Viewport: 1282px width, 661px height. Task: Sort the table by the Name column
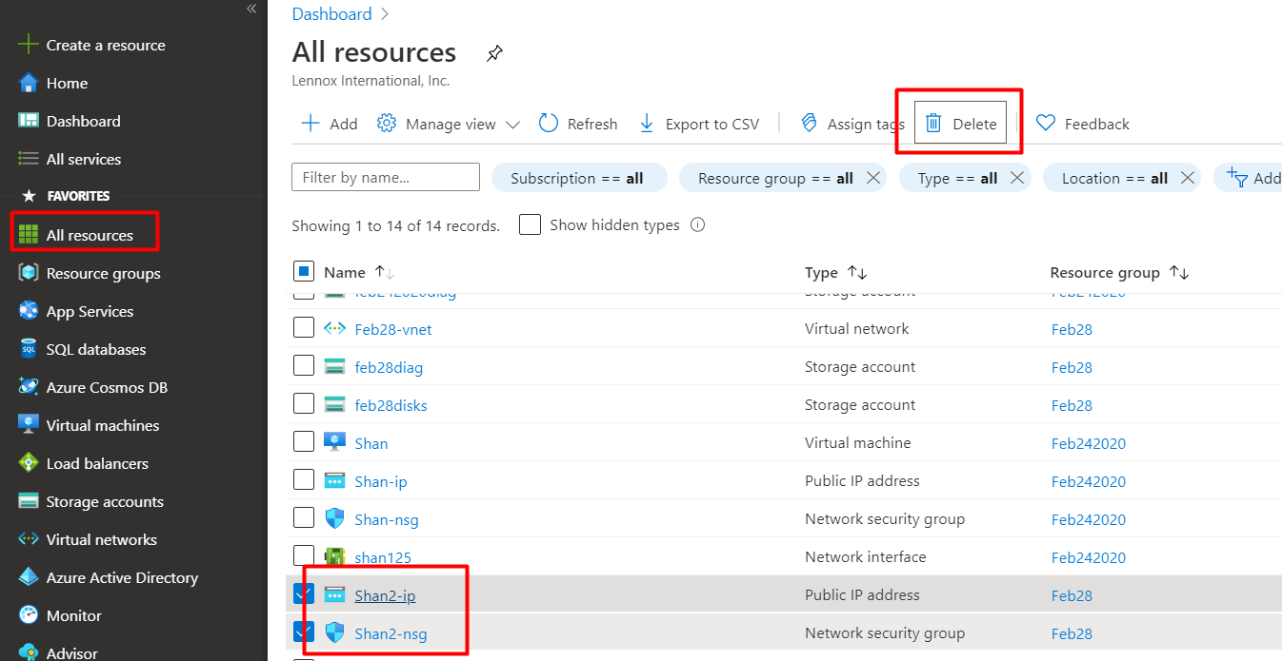(385, 272)
